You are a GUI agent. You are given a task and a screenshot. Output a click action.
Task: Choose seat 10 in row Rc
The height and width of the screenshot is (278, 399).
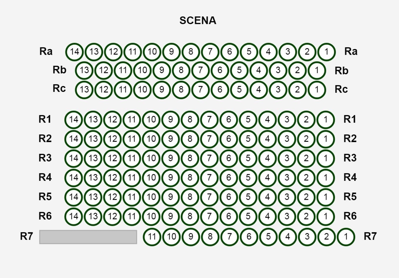142,89
